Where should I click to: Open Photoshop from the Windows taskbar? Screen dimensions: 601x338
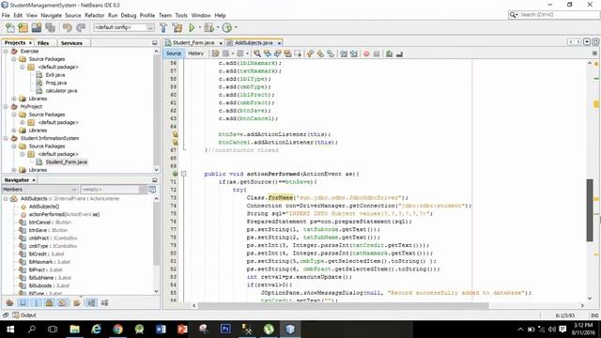225,330
